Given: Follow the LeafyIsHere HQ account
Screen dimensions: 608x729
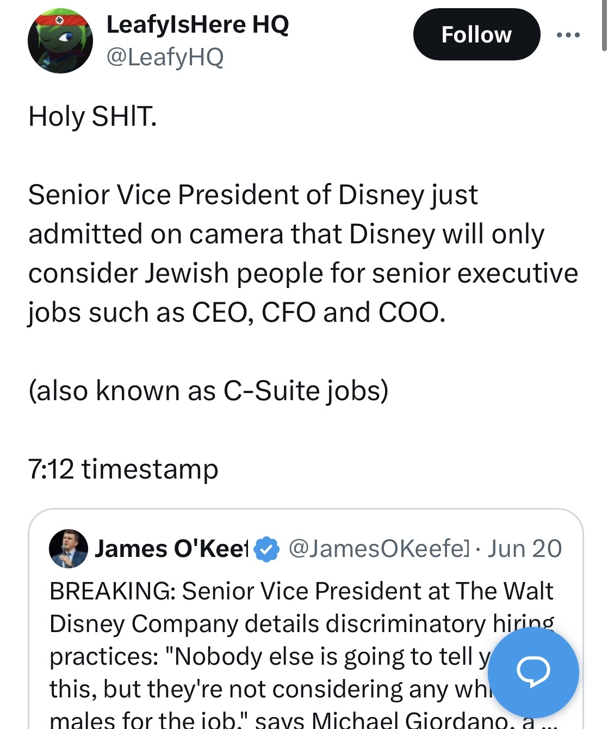Looking at the screenshot, I should (x=476, y=34).
